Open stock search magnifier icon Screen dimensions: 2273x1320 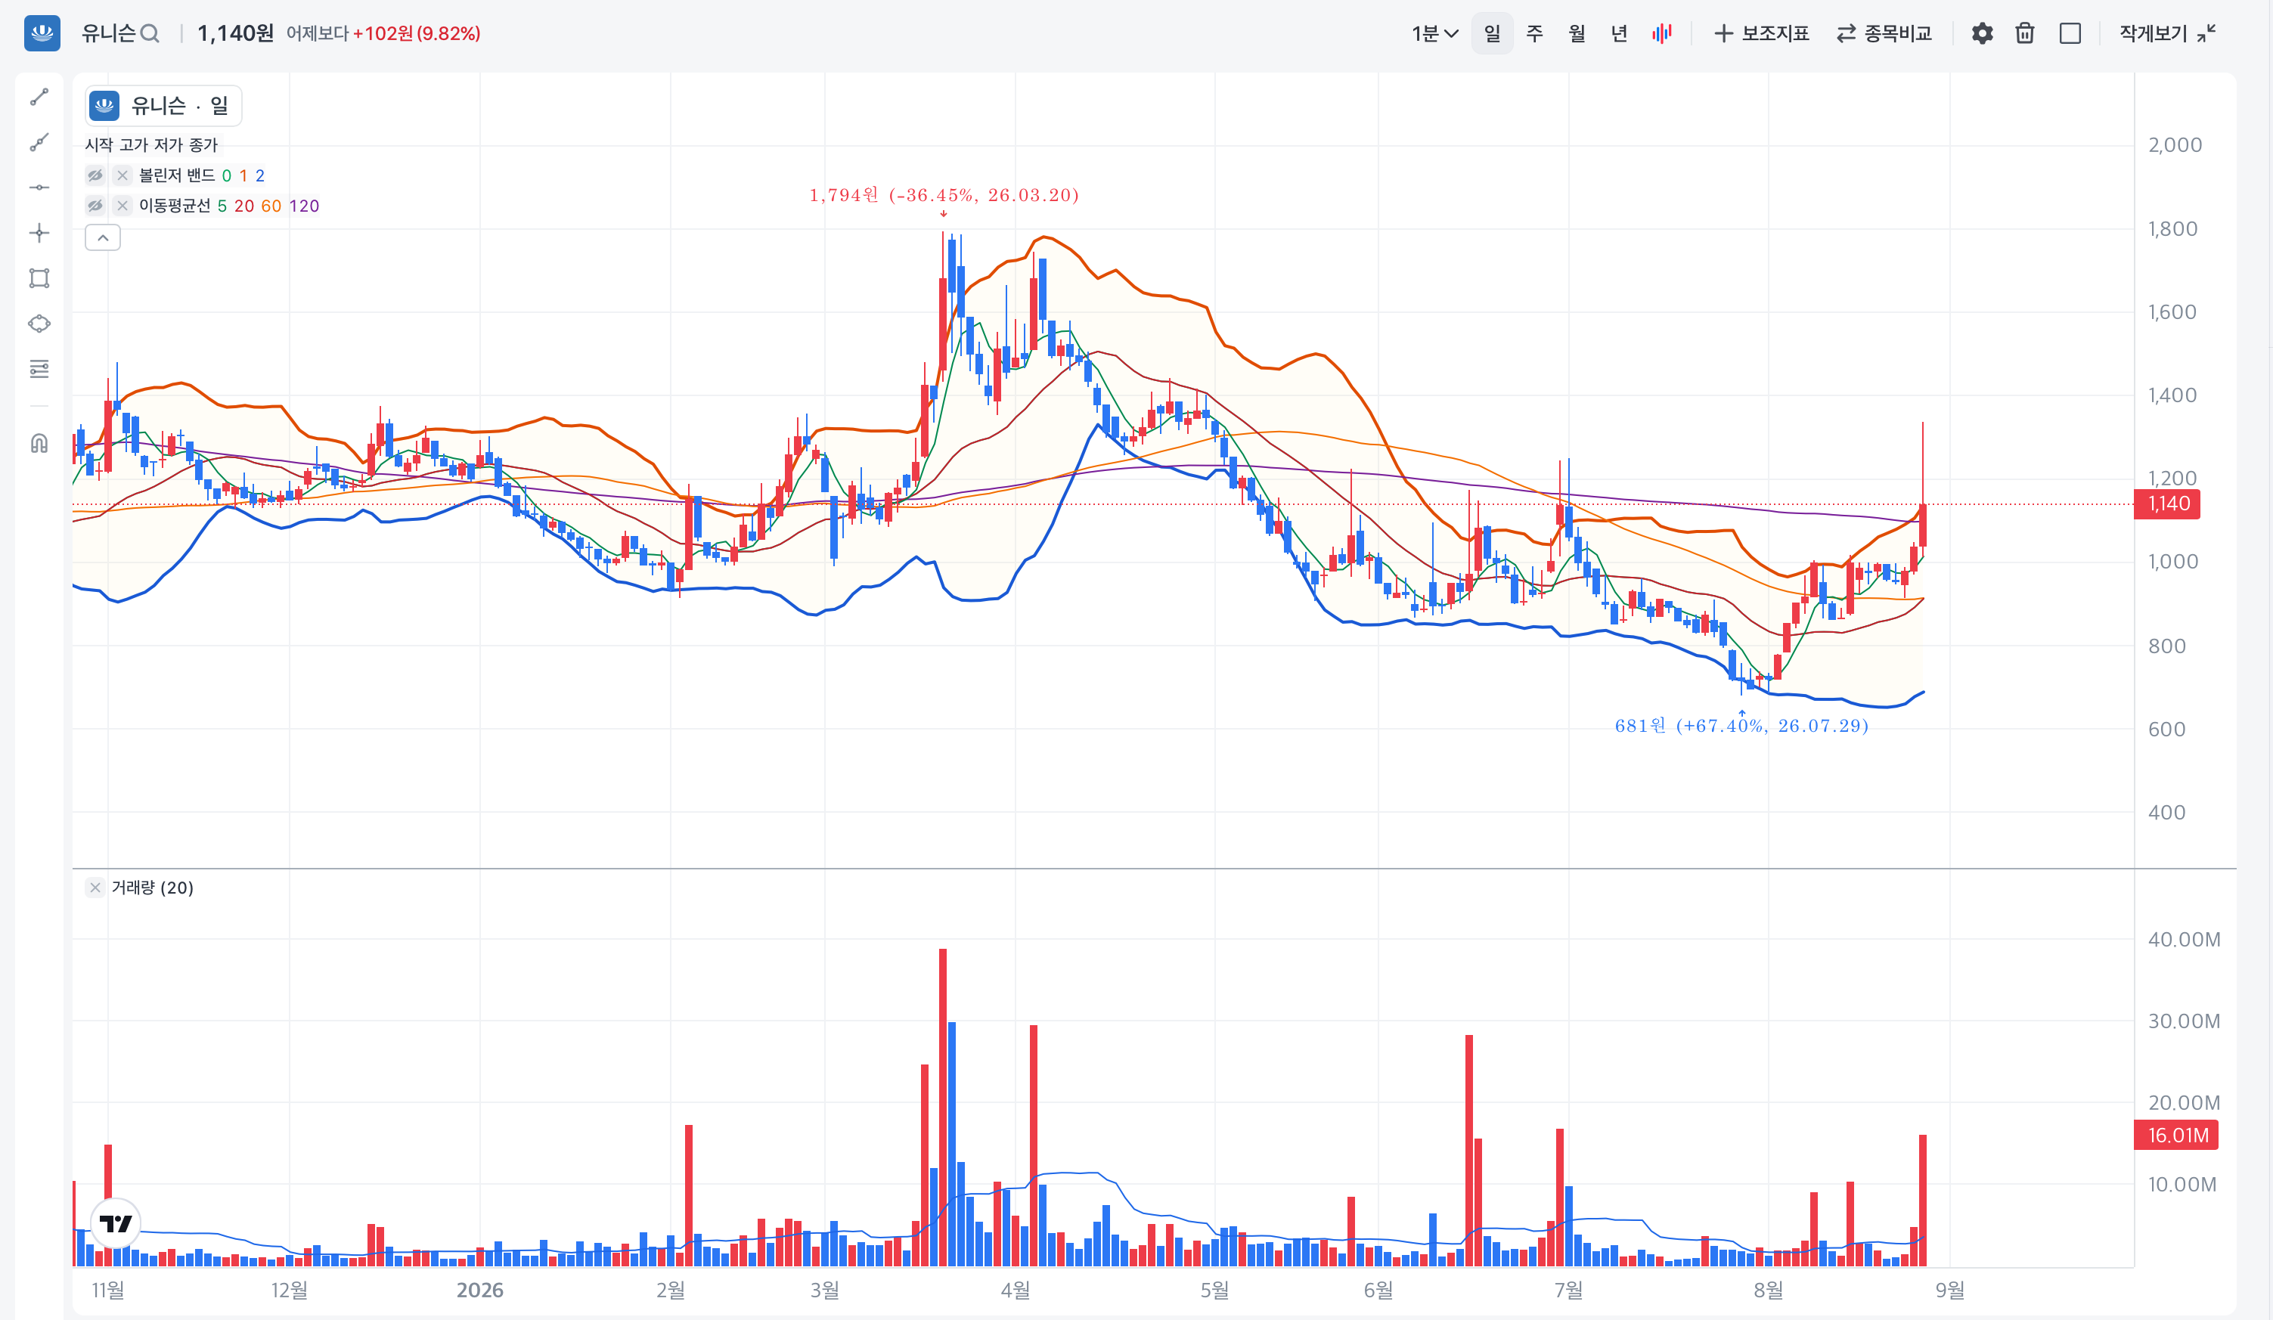(x=150, y=34)
